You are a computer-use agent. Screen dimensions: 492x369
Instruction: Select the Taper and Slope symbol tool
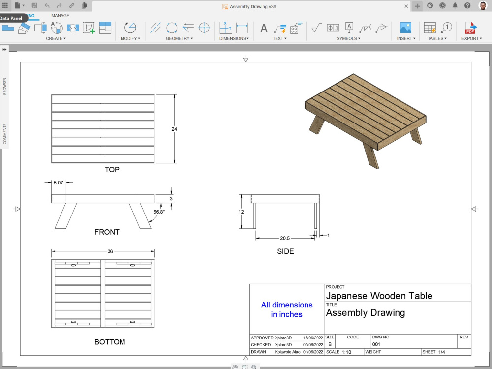click(x=382, y=28)
